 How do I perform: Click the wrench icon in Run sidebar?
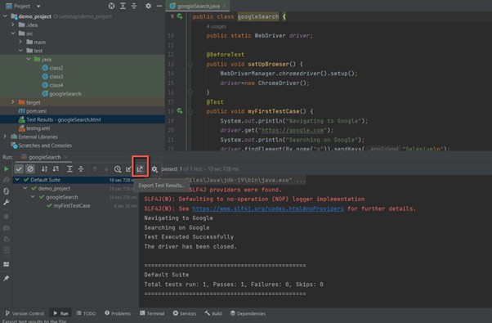coord(6,203)
